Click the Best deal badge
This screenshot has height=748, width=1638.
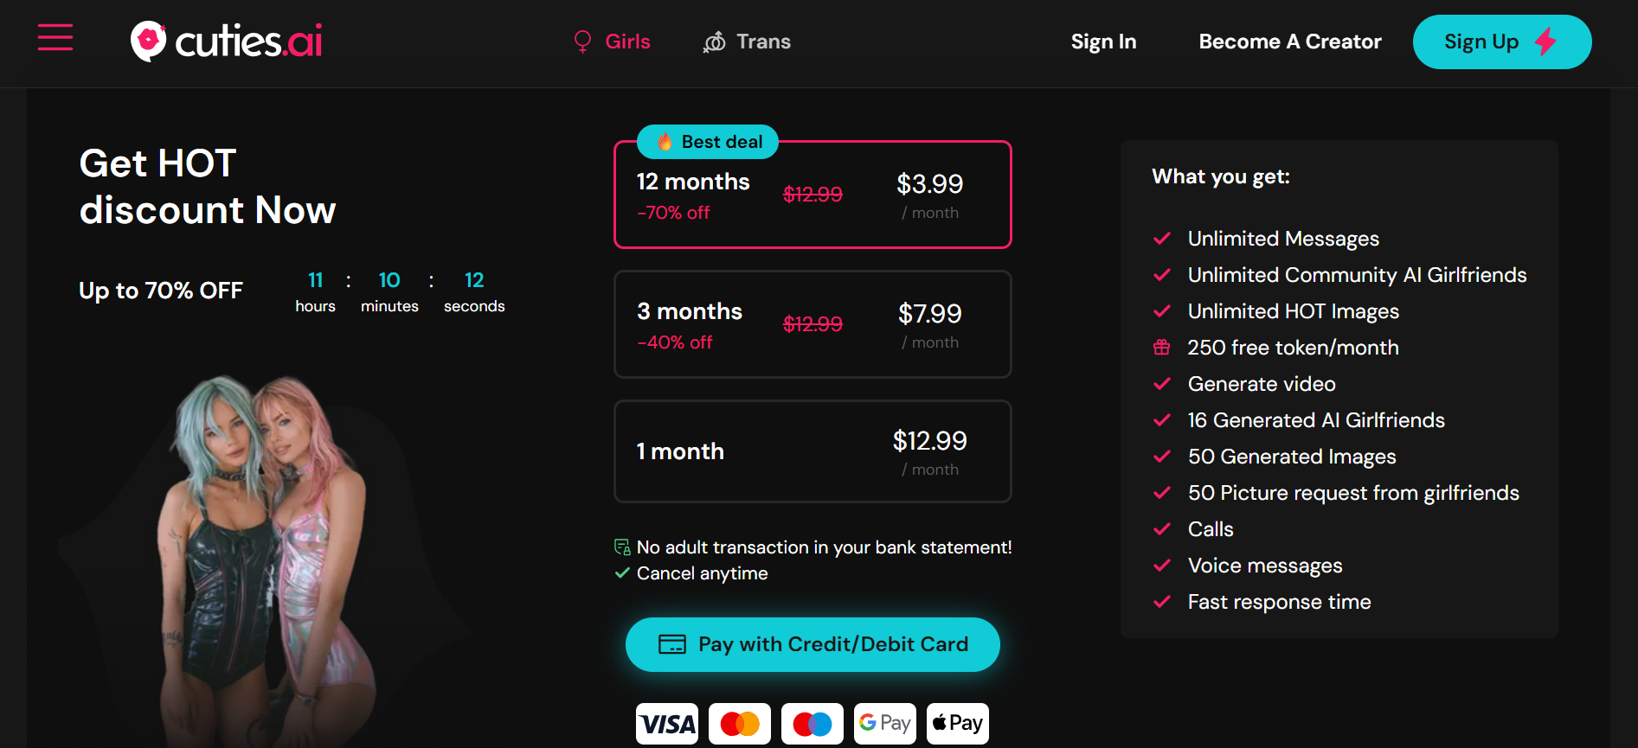click(x=708, y=142)
